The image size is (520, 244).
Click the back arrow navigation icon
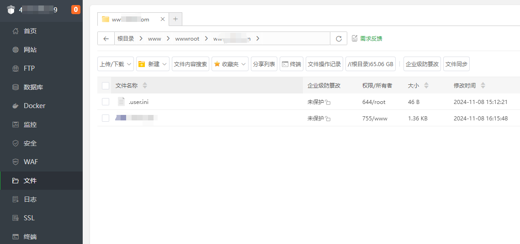(106, 39)
